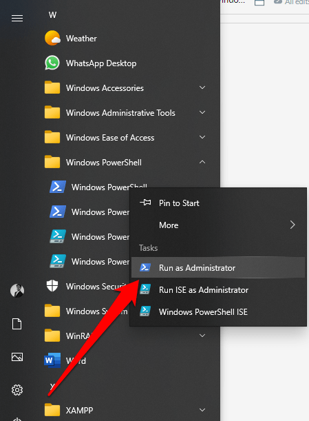Open the Pictures sidebar icon
This screenshot has height=421, width=309.
coord(17,357)
